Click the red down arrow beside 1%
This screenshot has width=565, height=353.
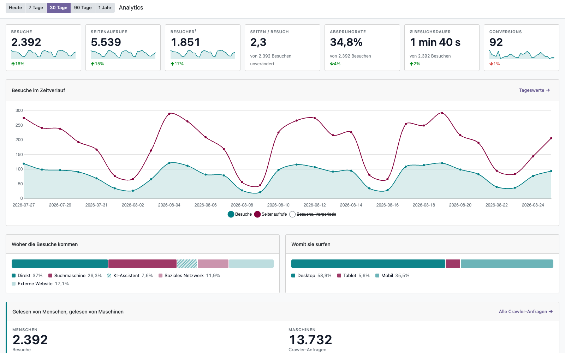point(491,64)
